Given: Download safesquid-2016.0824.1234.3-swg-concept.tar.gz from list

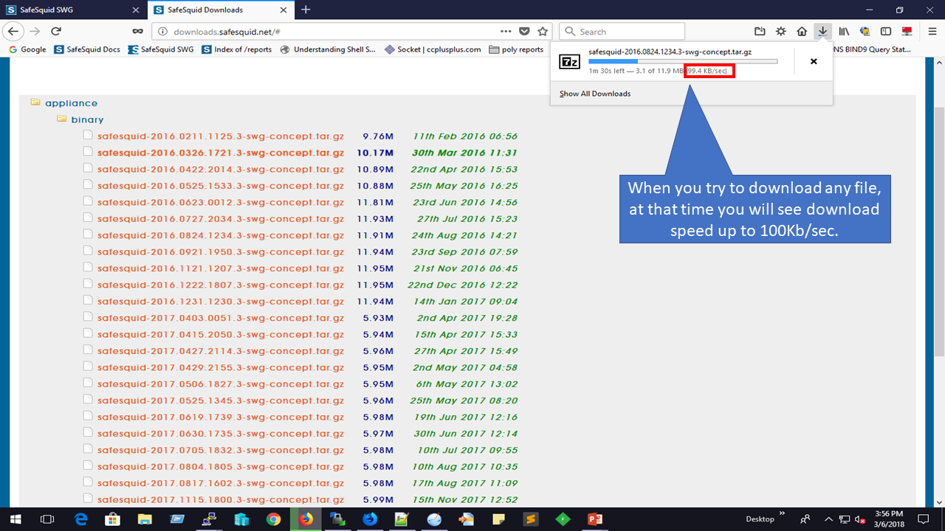Looking at the screenshot, I should click(220, 235).
